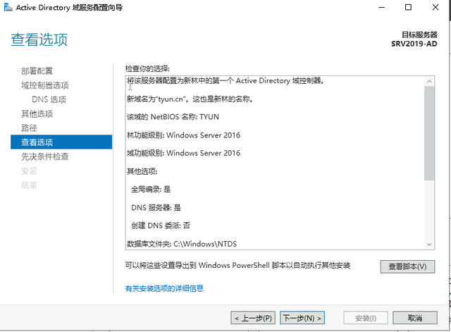This screenshot has width=451, height=332.
Task: Click the wizard app icon in title bar
Action: pos(8,8)
